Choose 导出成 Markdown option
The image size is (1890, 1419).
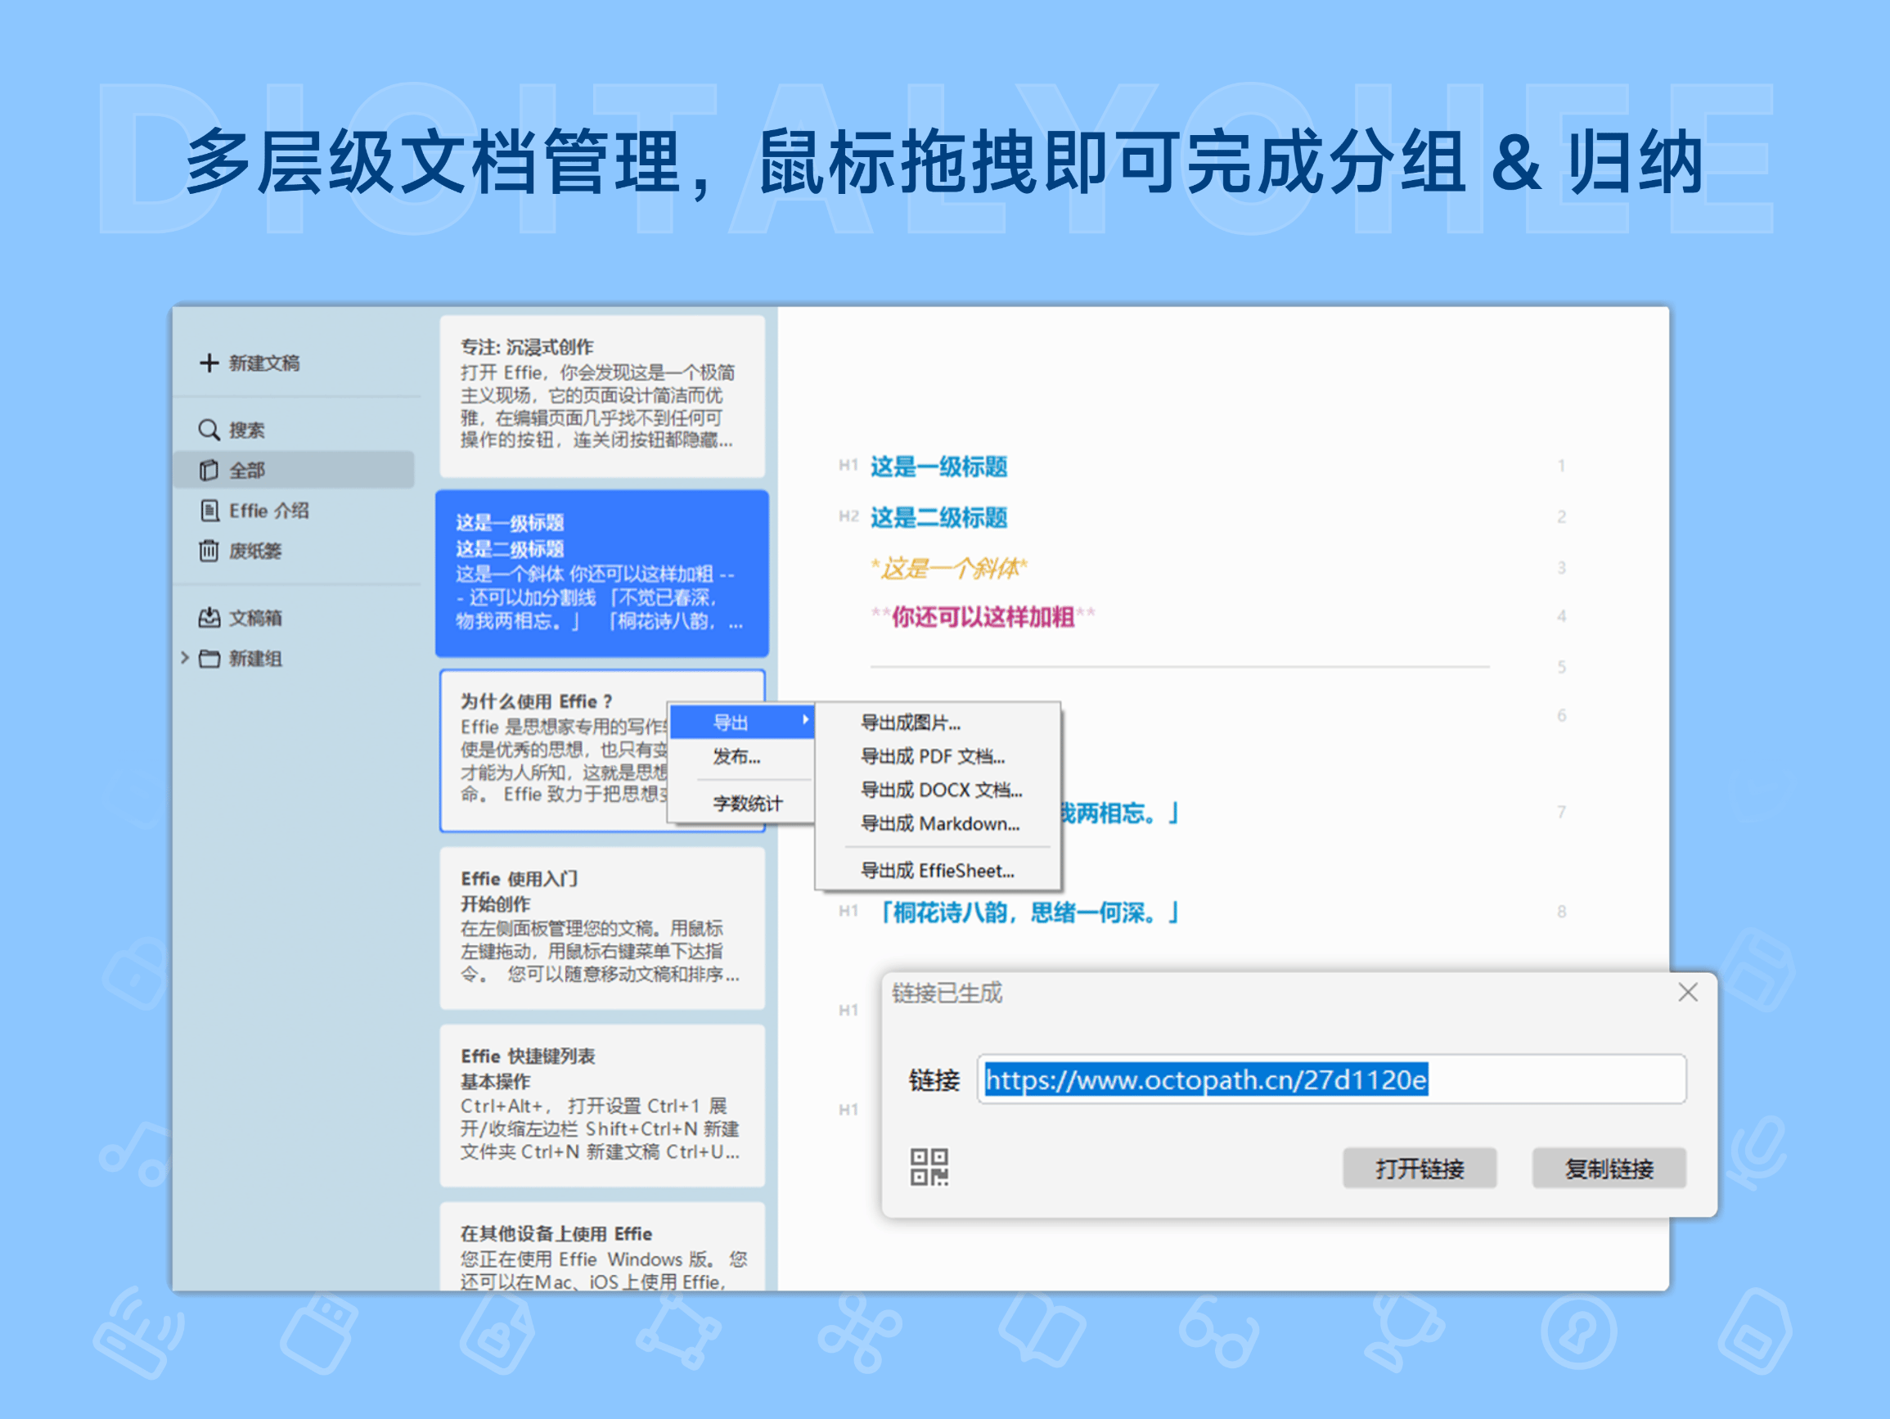[938, 823]
